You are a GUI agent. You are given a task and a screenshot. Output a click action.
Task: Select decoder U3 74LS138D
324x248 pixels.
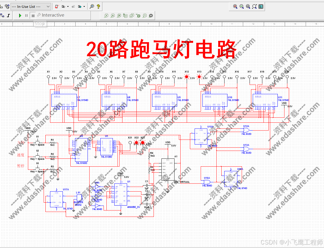pyautogui.click(x=107, y=147)
